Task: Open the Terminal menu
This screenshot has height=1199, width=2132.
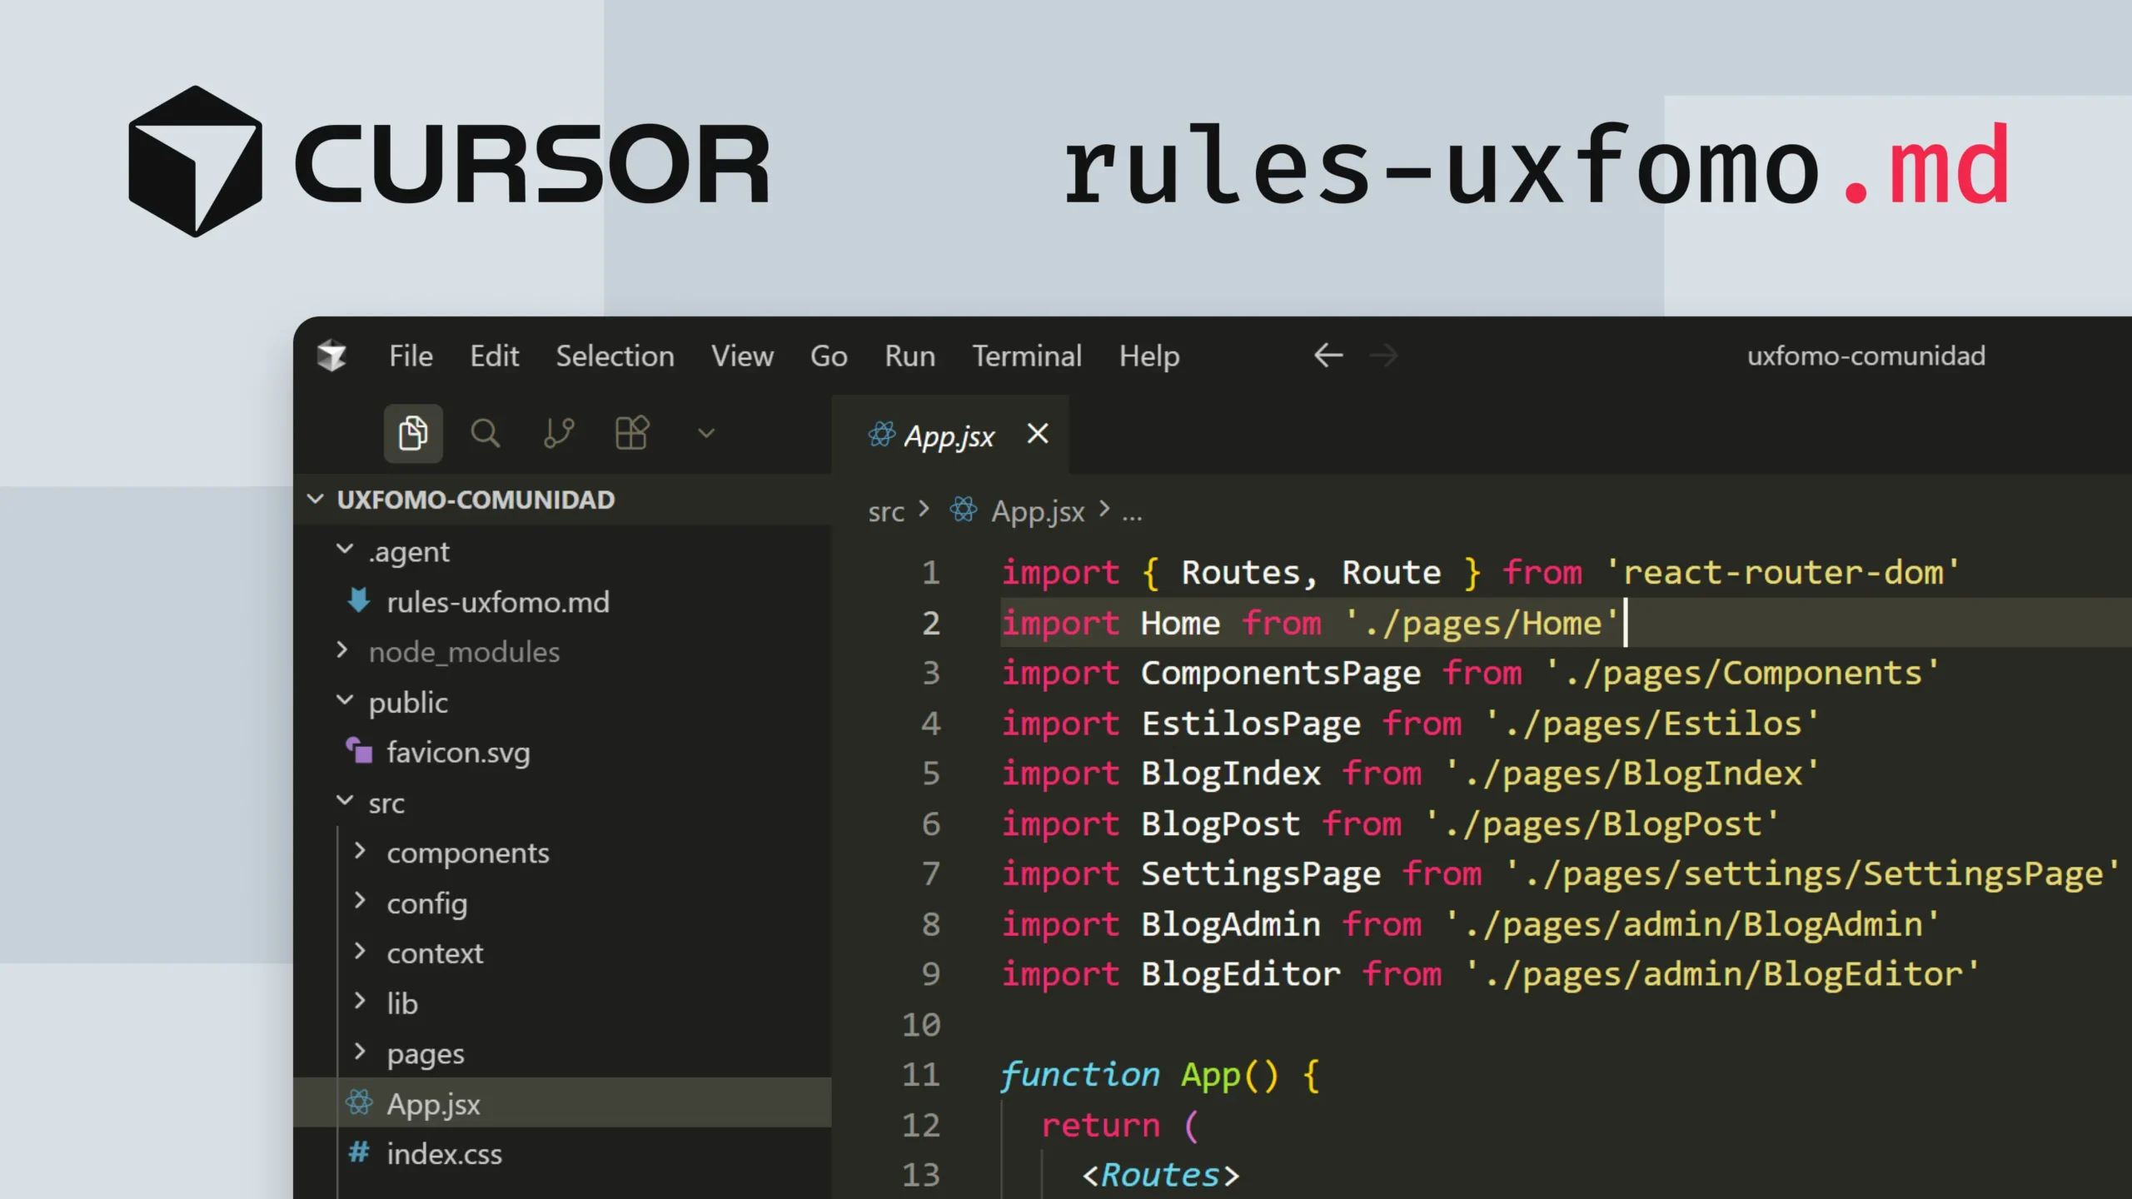Action: (1026, 356)
